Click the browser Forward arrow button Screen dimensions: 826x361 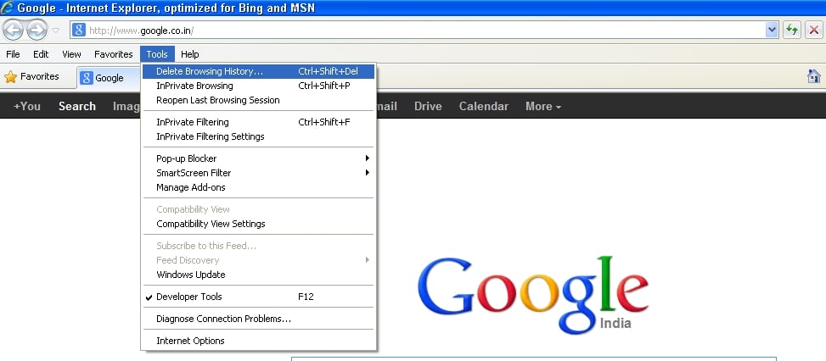click(37, 30)
